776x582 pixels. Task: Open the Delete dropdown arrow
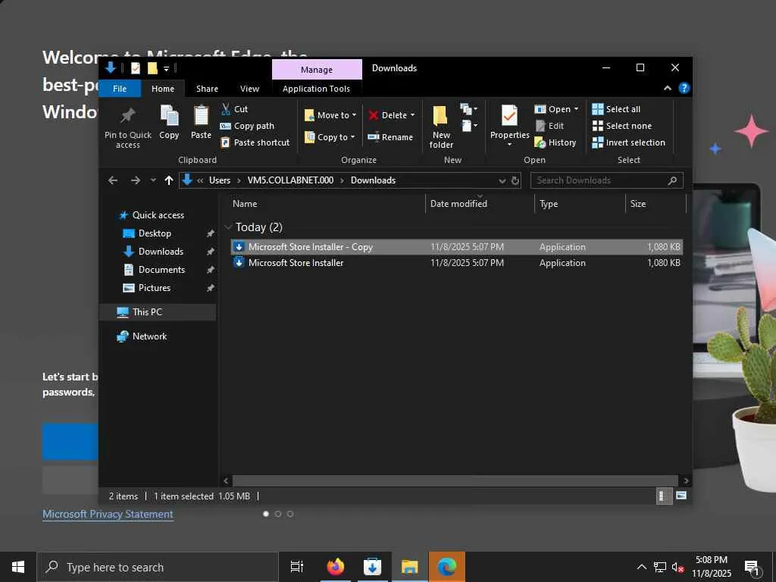[x=413, y=115]
